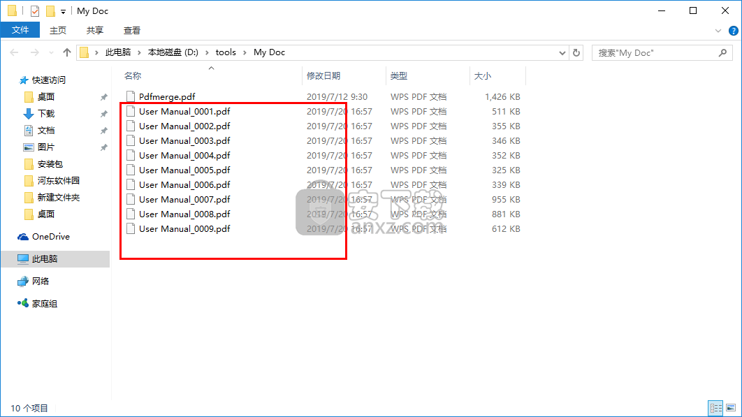742x417 pixels.
Task: Select User Manual_0009.pdf
Action: 184,229
